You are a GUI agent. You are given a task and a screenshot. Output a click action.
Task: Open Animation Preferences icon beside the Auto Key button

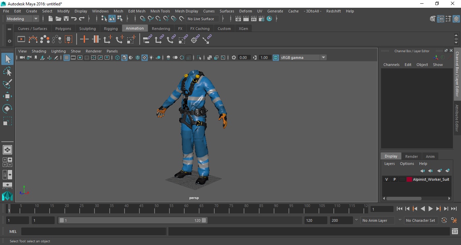[454, 220]
